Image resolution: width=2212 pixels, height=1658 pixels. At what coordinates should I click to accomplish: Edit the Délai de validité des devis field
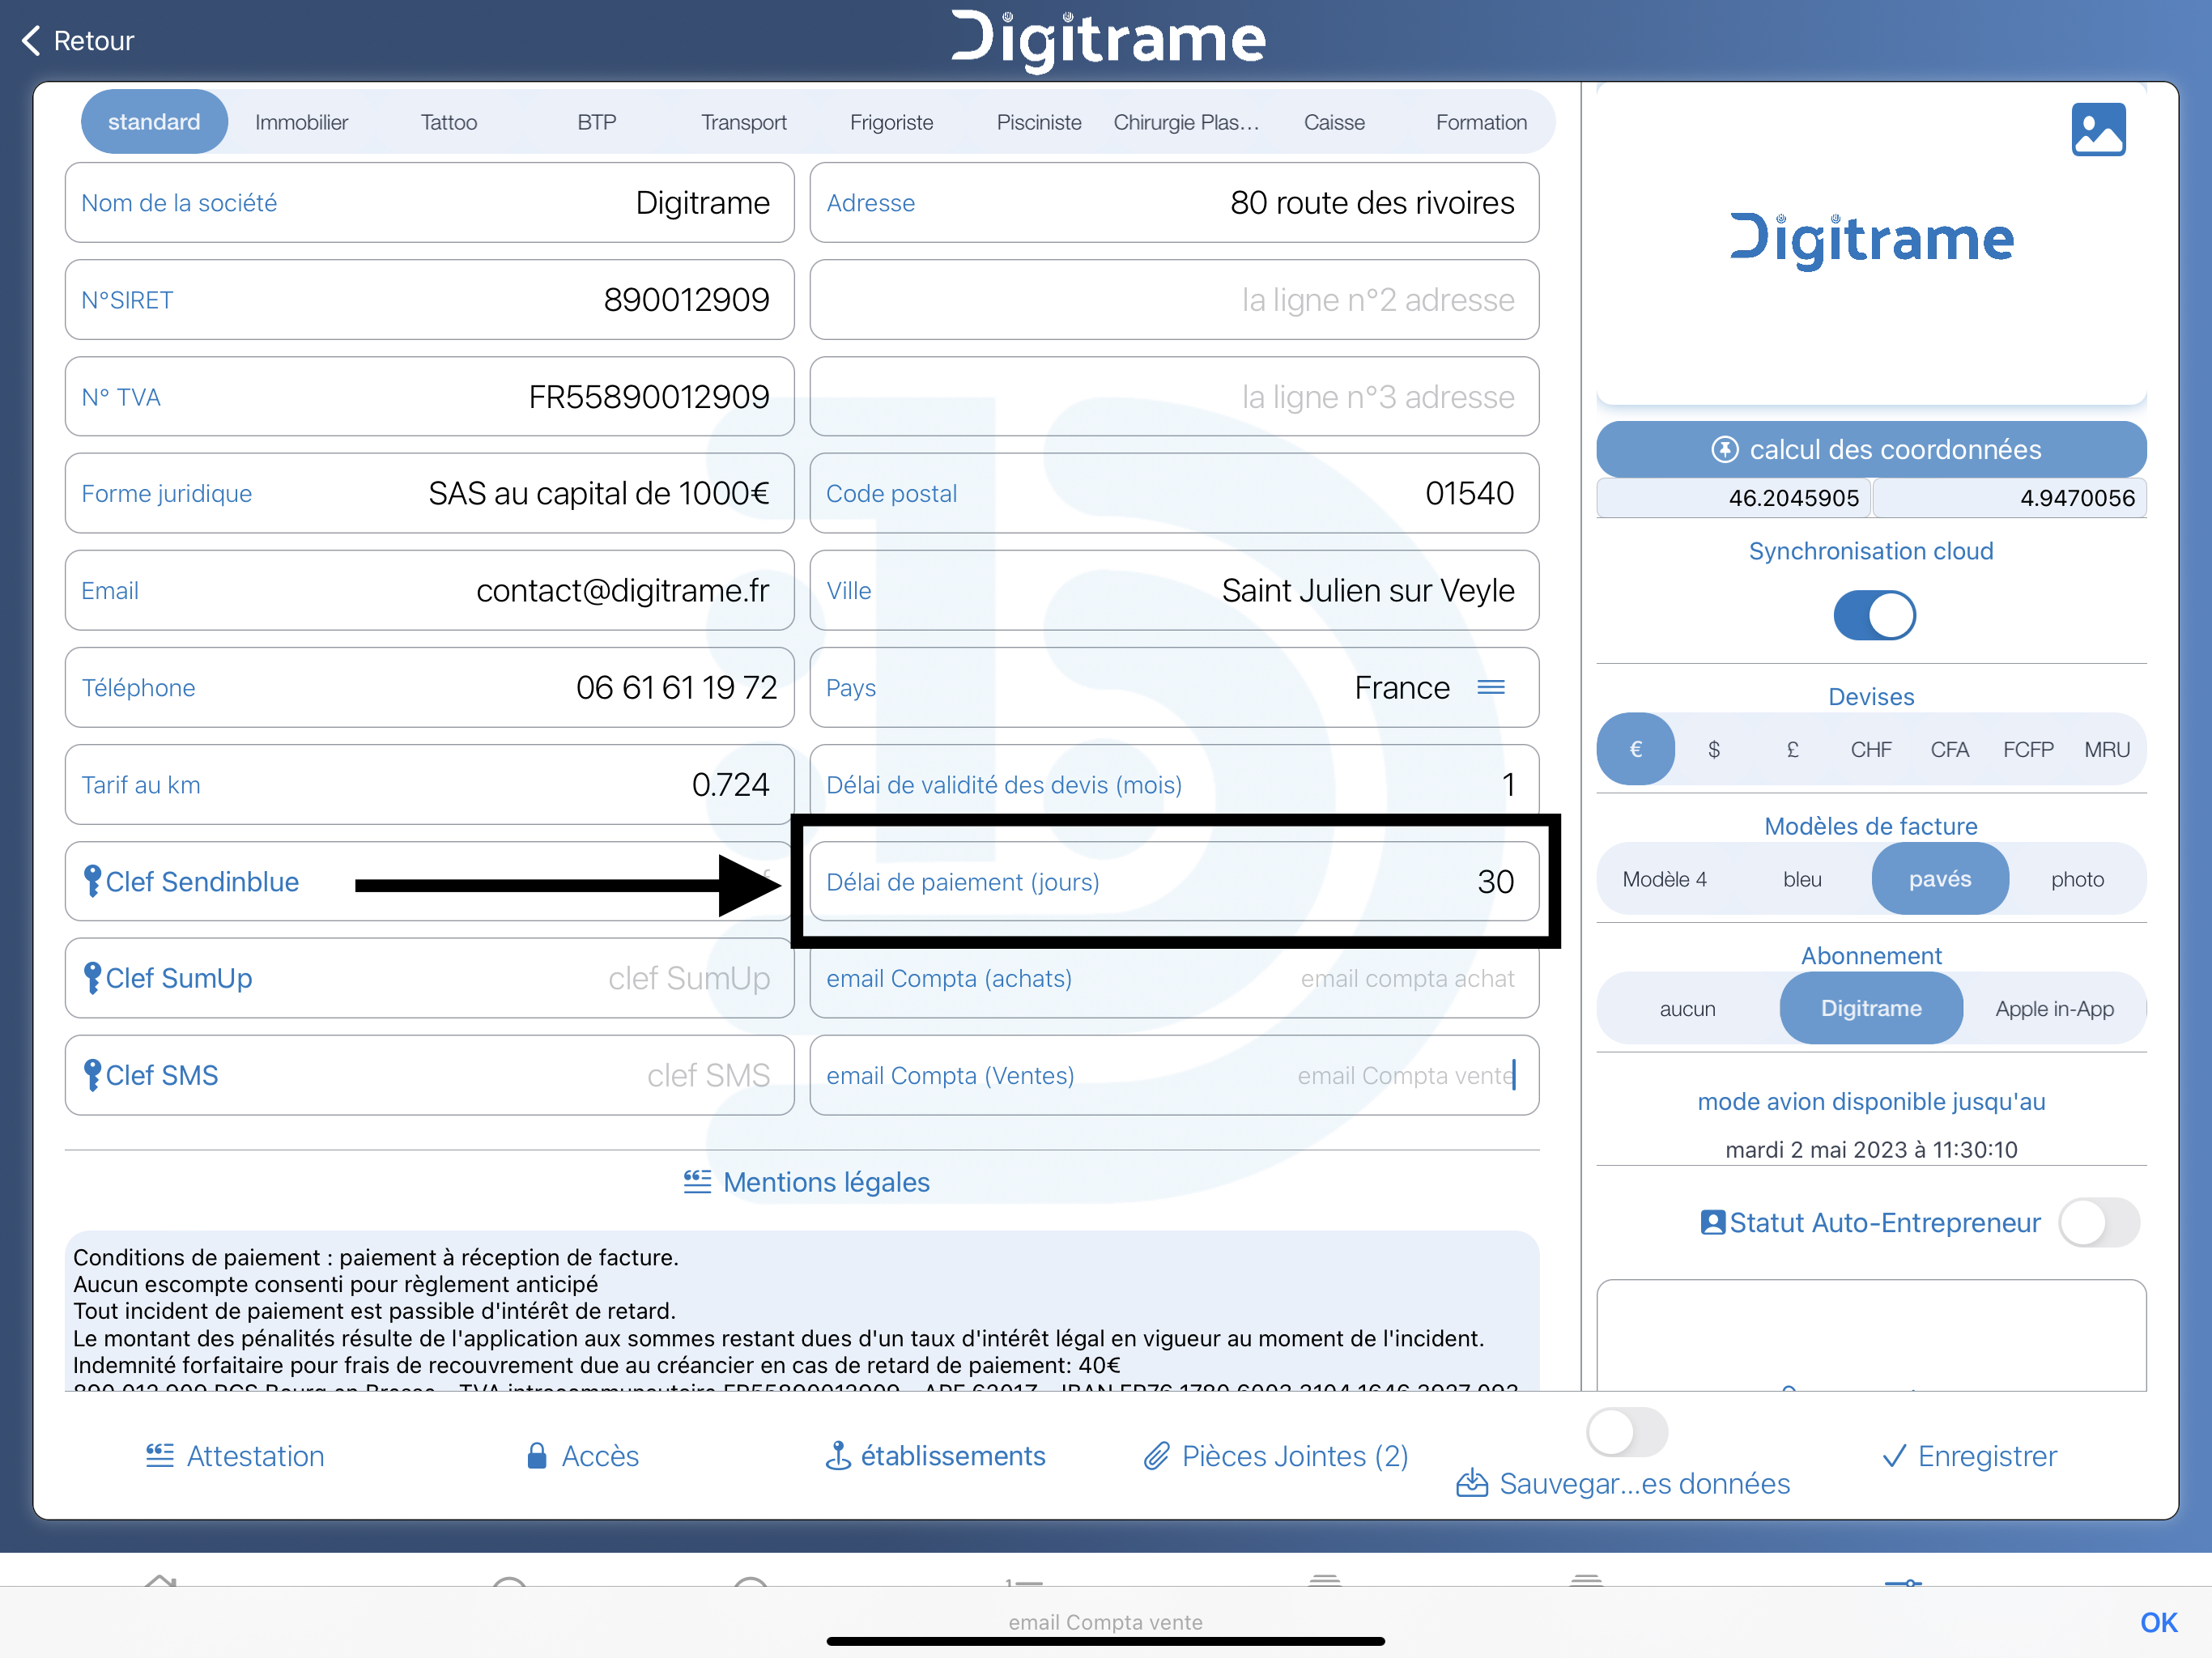pyautogui.click(x=1174, y=785)
